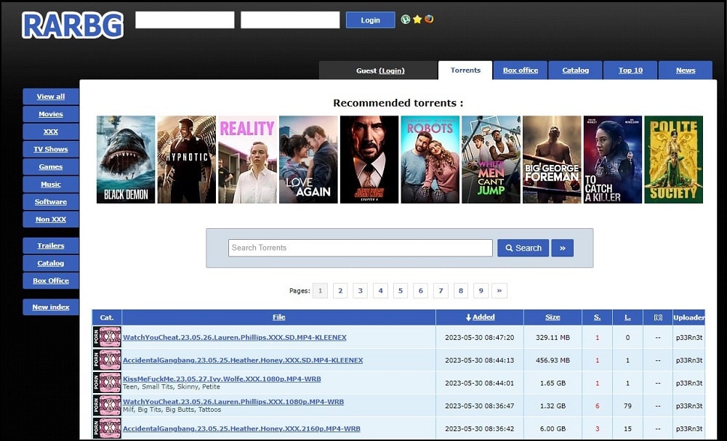
Task: Click the John Wick Chapter 4 poster
Action: (369, 159)
